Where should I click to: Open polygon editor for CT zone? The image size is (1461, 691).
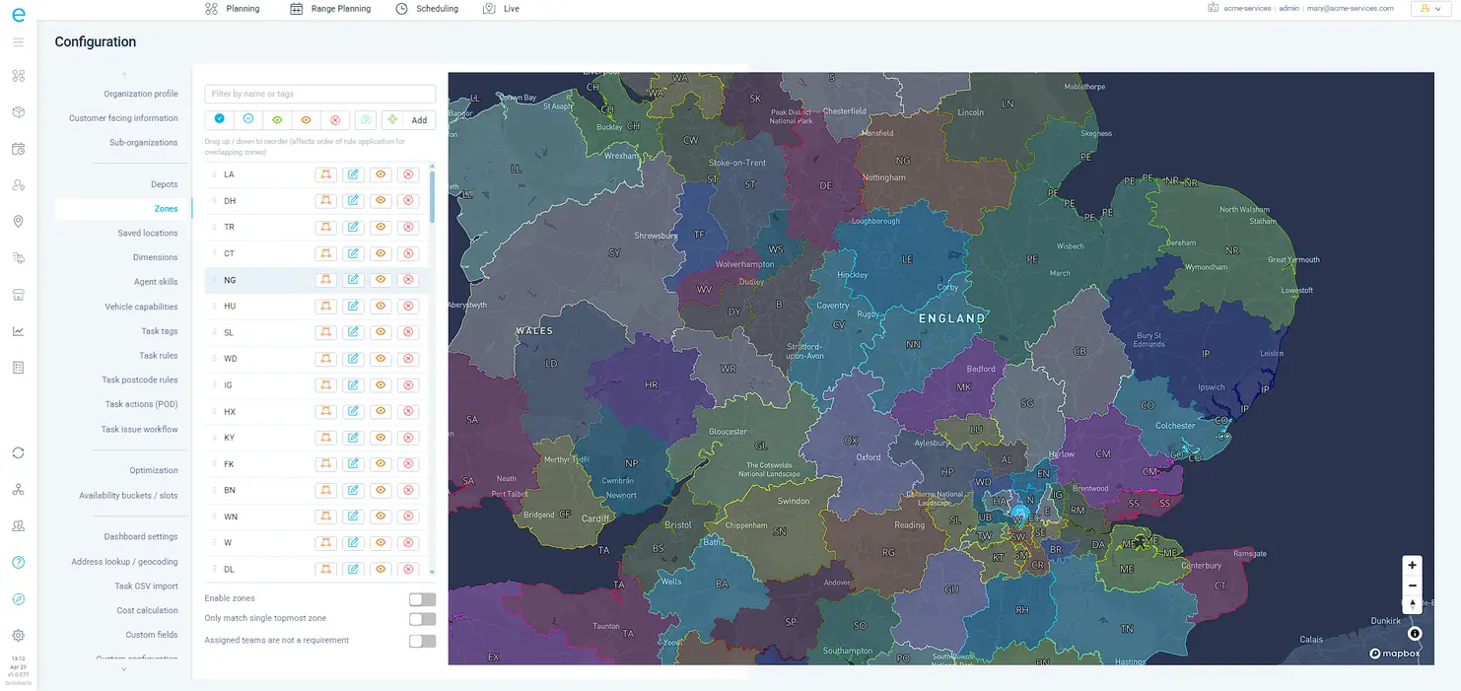(x=324, y=253)
